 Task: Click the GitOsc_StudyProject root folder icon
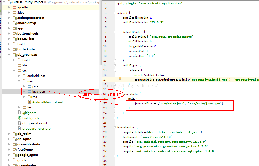click(x=9, y=2)
